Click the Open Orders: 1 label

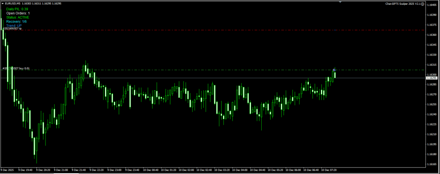click(x=18, y=13)
